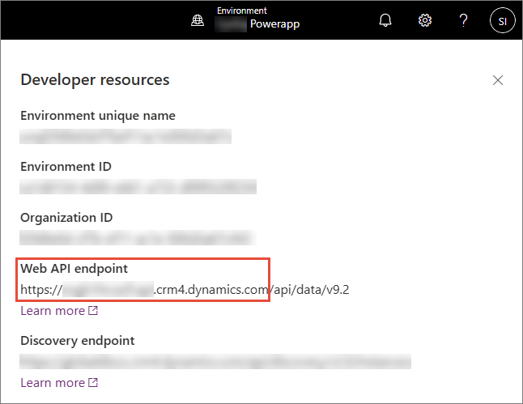Click the blurred Environment ID value
The height and width of the screenshot is (404, 523).
click(x=138, y=187)
